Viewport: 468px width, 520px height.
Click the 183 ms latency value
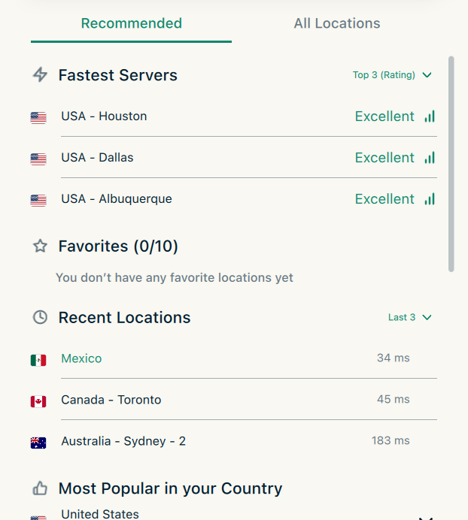[391, 441]
